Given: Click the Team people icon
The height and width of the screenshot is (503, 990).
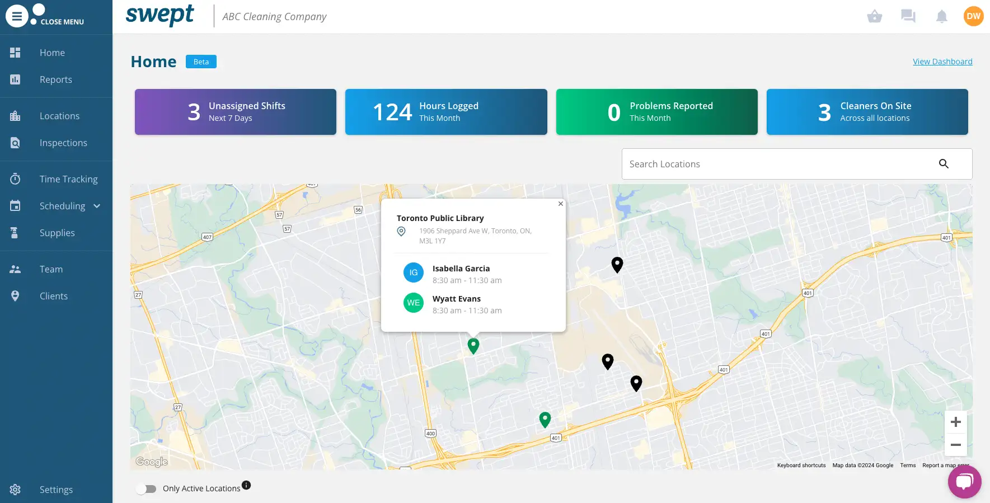Looking at the screenshot, I should (15, 269).
